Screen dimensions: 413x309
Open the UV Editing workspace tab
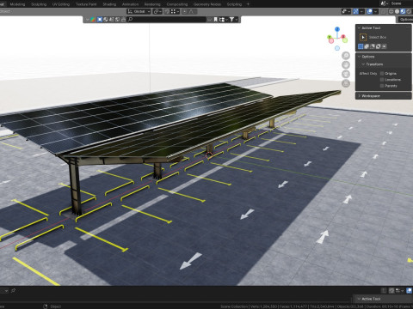tap(61, 4)
